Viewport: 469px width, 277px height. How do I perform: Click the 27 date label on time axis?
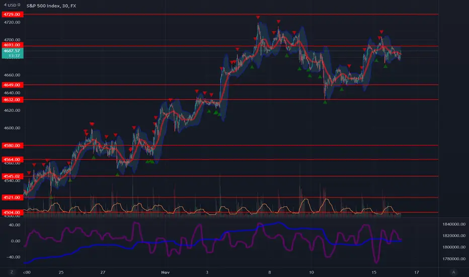point(103,272)
